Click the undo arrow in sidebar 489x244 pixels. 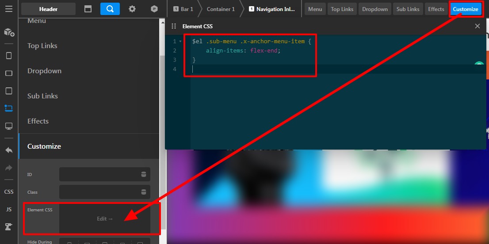[x=9, y=150]
